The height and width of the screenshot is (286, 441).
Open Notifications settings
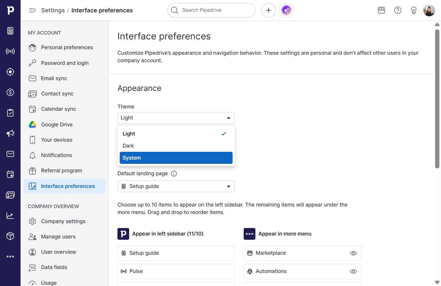tap(65, 155)
